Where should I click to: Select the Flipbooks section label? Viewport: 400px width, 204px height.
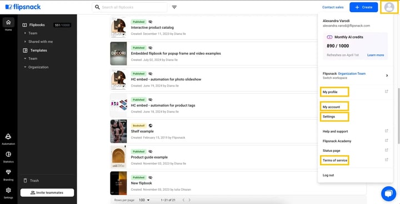(x=37, y=25)
